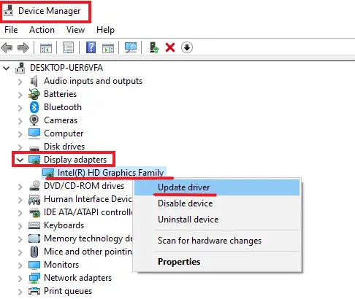Expand the Batteries category
The height and width of the screenshot is (299, 355).
[20, 95]
